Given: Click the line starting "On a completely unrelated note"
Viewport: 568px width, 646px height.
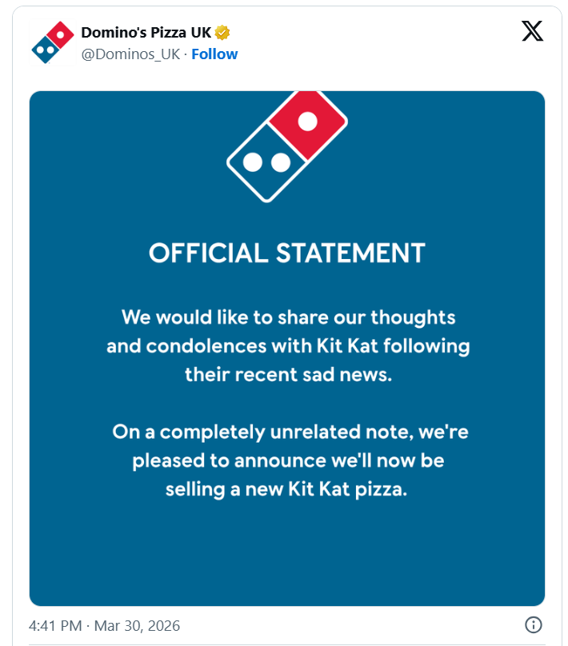Looking at the screenshot, I should [x=288, y=433].
